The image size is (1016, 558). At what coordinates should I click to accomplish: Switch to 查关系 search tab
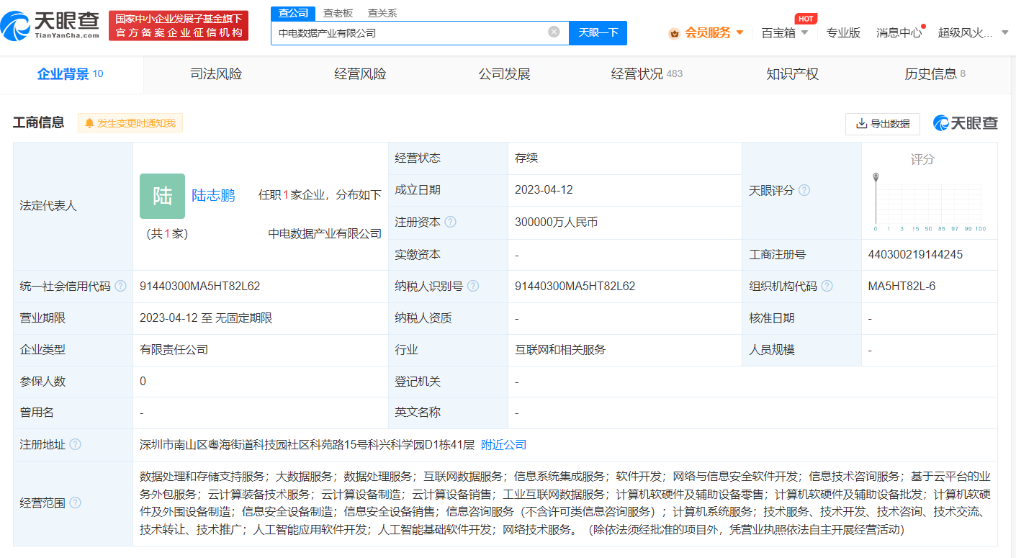[x=382, y=13]
